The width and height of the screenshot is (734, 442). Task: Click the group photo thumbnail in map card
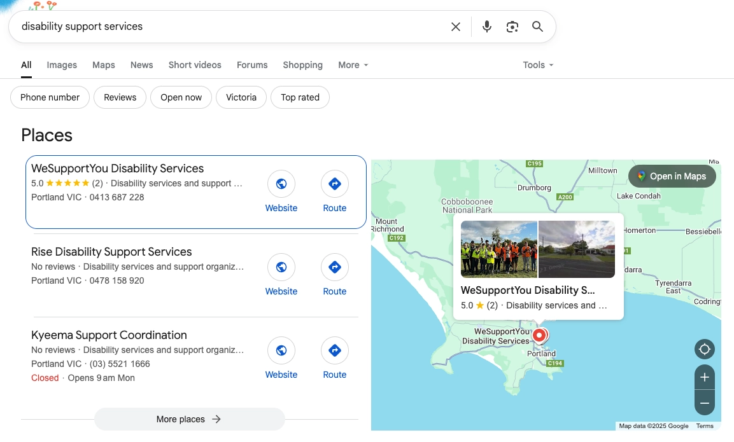[499, 249]
